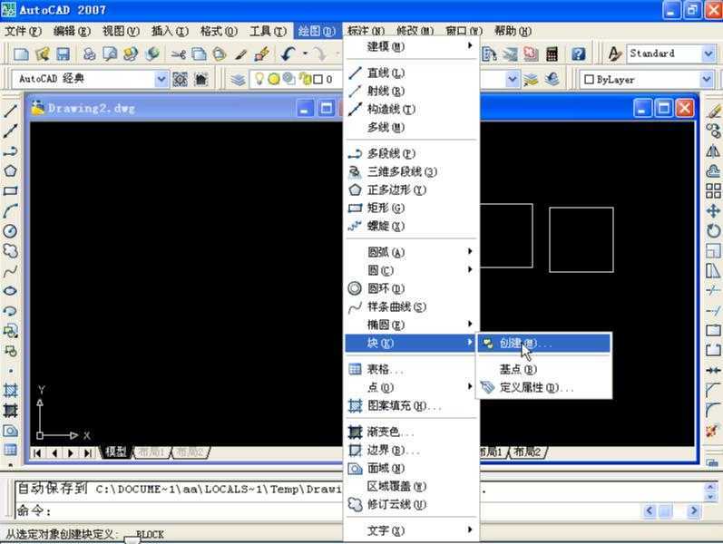Select the Polygon tool in left toolbar
The image size is (723, 544).
[x=10, y=171]
